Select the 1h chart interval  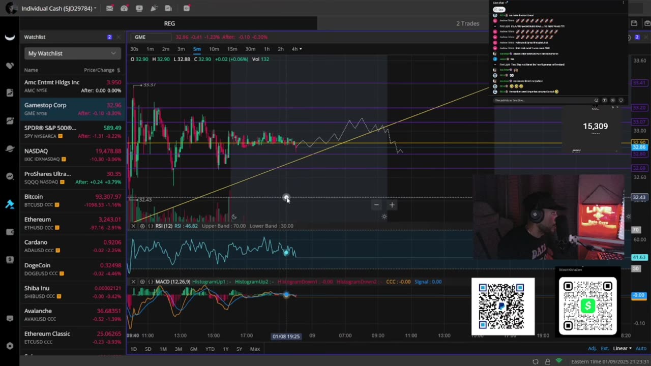point(267,49)
